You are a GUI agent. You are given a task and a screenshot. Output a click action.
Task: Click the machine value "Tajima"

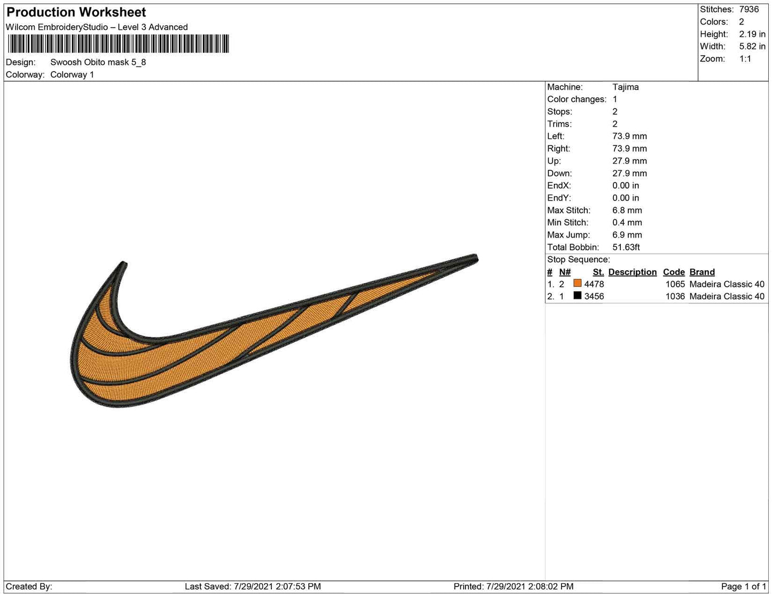(x=626, y=87)
